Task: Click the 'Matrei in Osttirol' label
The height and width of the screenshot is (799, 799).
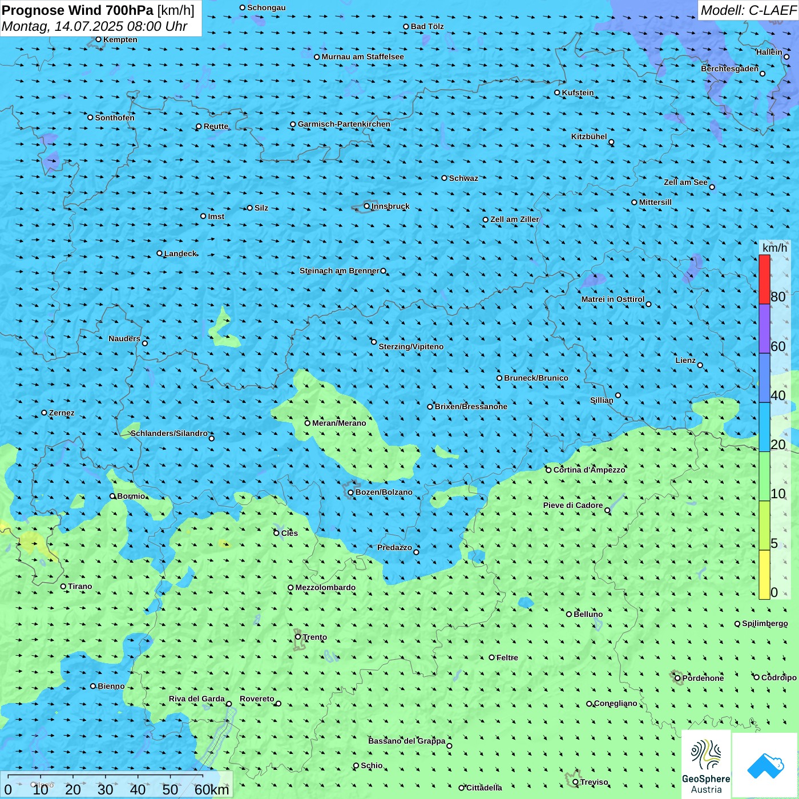Action: coord(613,299)
